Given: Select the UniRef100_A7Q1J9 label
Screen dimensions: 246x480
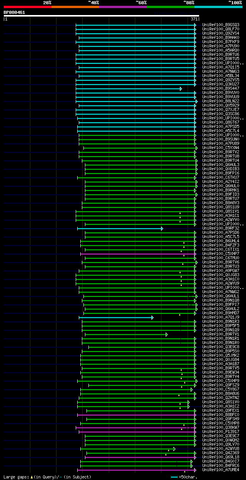Looking at the screenshot, I should click(x=221, y=317).
